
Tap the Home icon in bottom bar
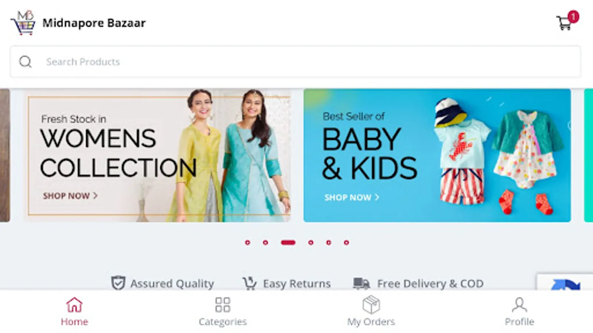coord(74,305)
